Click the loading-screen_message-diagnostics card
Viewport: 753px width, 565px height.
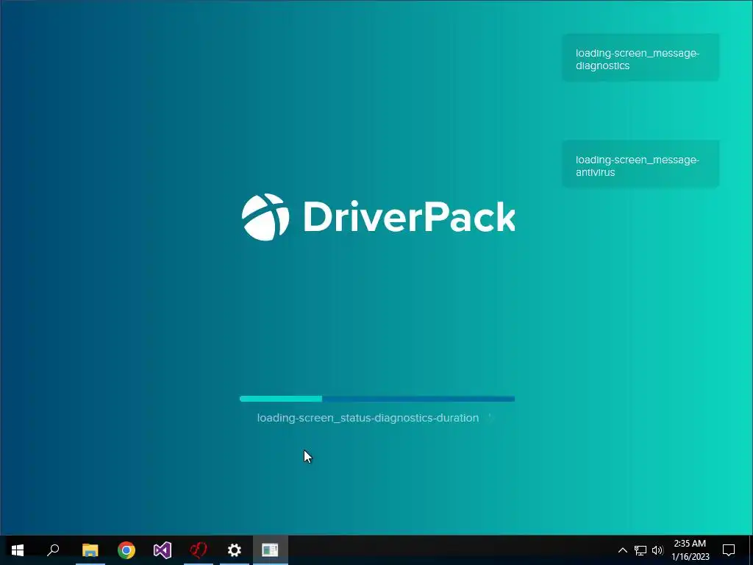pyautogui.click(x=640, y=57)
